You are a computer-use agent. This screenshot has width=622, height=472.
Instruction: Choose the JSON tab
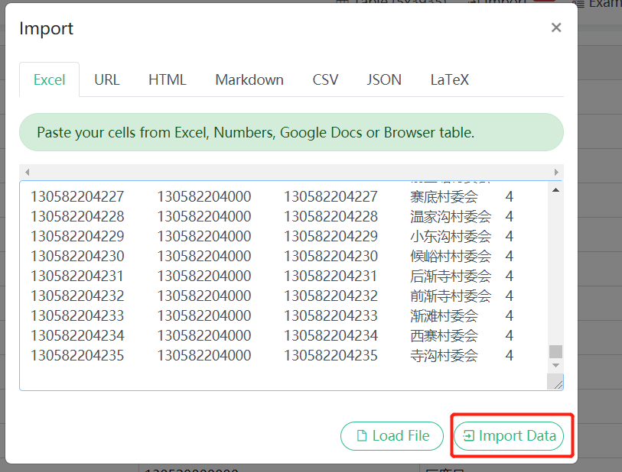tap(384, 79)
